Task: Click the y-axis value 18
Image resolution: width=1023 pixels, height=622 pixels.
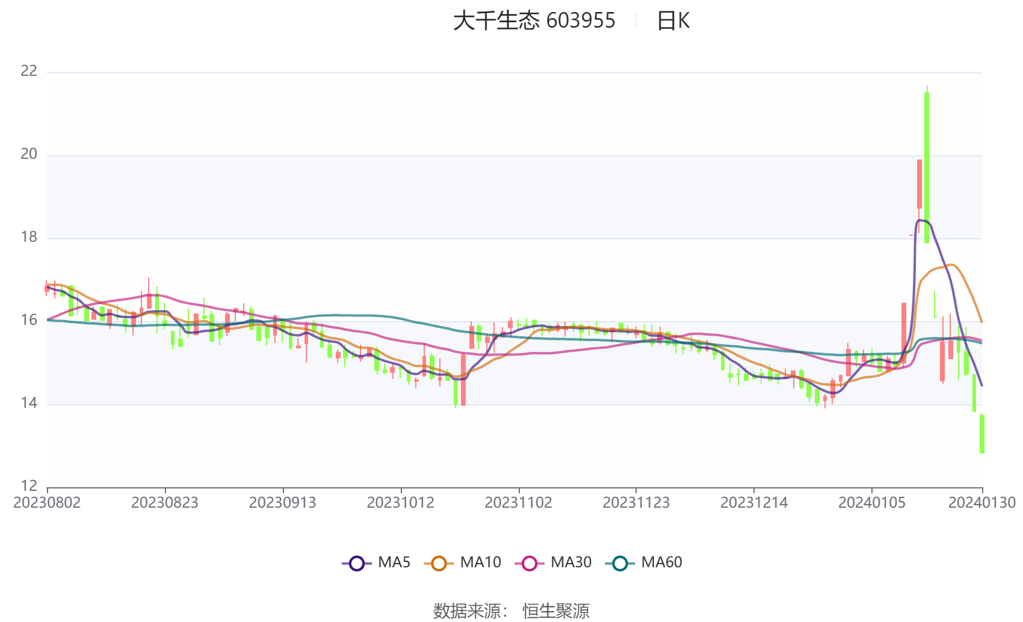Action: (x=29, y=237)
